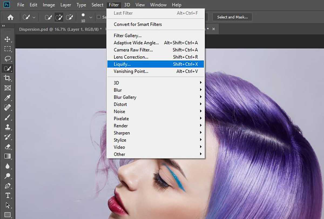Click the Select and Mask button
The width and height of the screenshot is (324, 219).
(x=232, y=17)
